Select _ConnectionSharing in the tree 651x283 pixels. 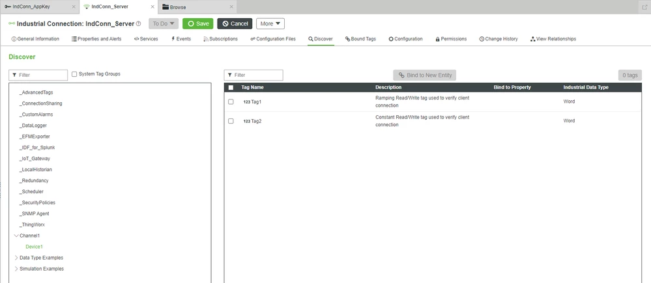pyautogui.click(x=40, y=103)
